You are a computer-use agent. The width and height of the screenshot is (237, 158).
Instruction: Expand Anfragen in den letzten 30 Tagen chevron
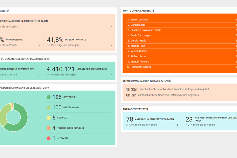178,125
